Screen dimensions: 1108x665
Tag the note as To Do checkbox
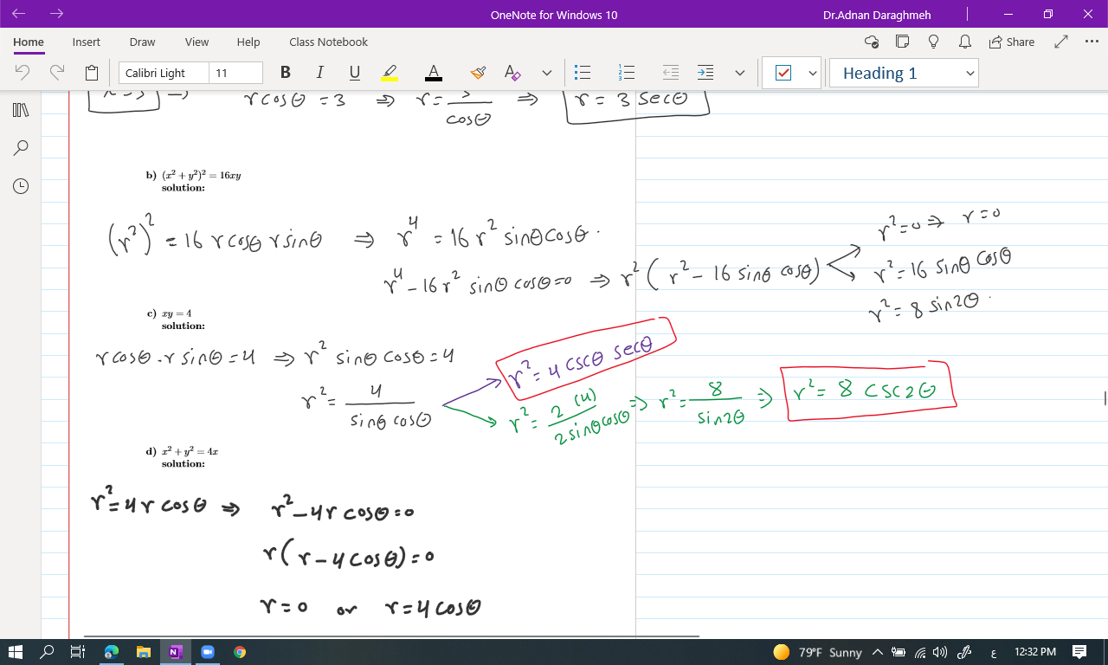783,74
